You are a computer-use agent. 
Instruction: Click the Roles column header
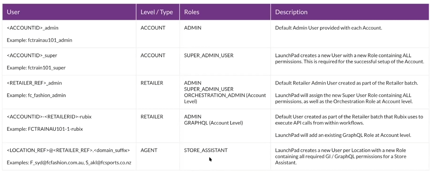[191, 12]
